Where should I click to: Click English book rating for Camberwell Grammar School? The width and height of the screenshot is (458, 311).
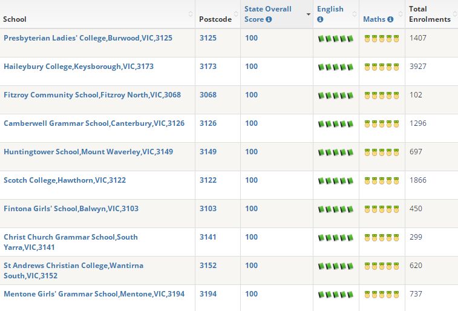[x=336, y=124]
